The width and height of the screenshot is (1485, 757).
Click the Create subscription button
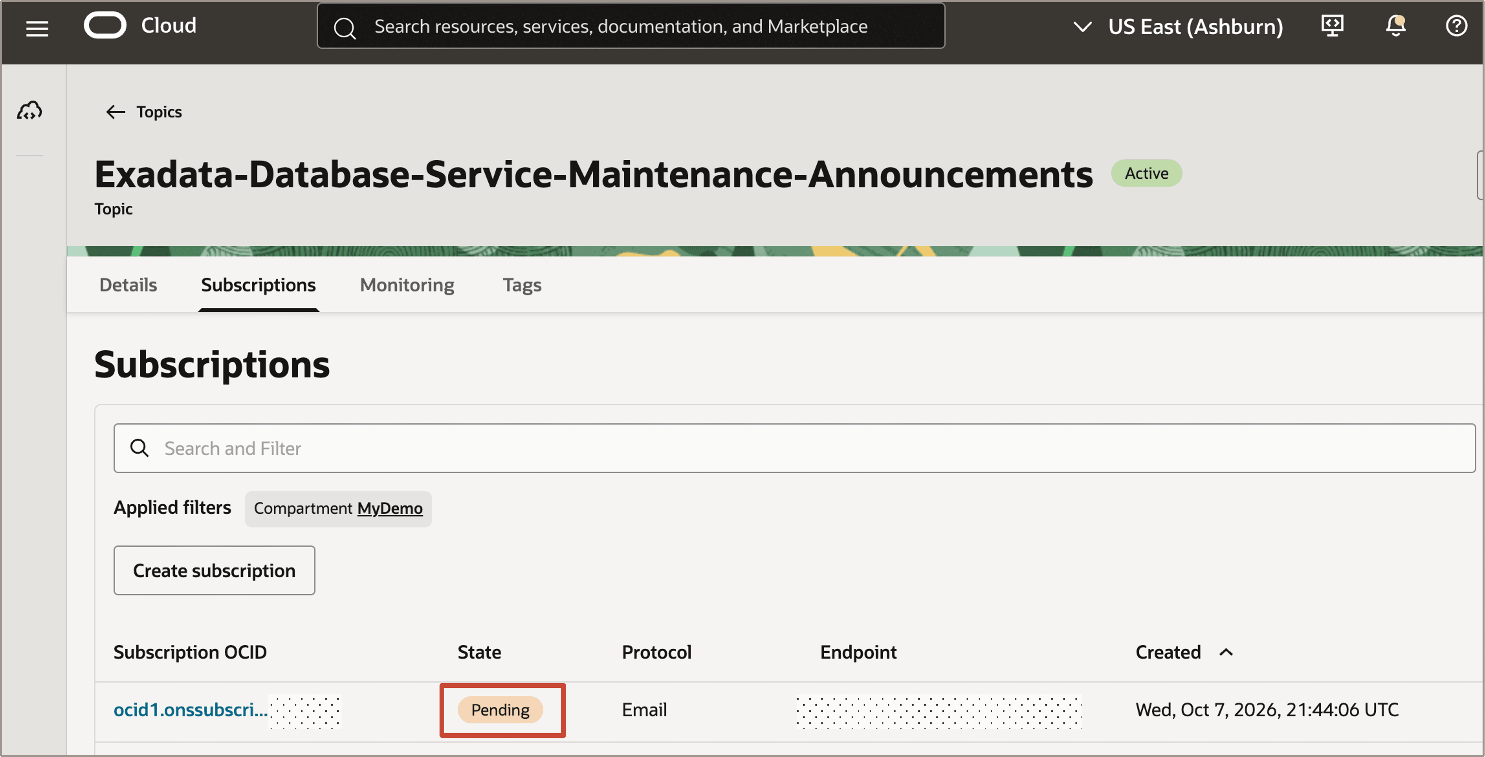[x=214, y=570]
